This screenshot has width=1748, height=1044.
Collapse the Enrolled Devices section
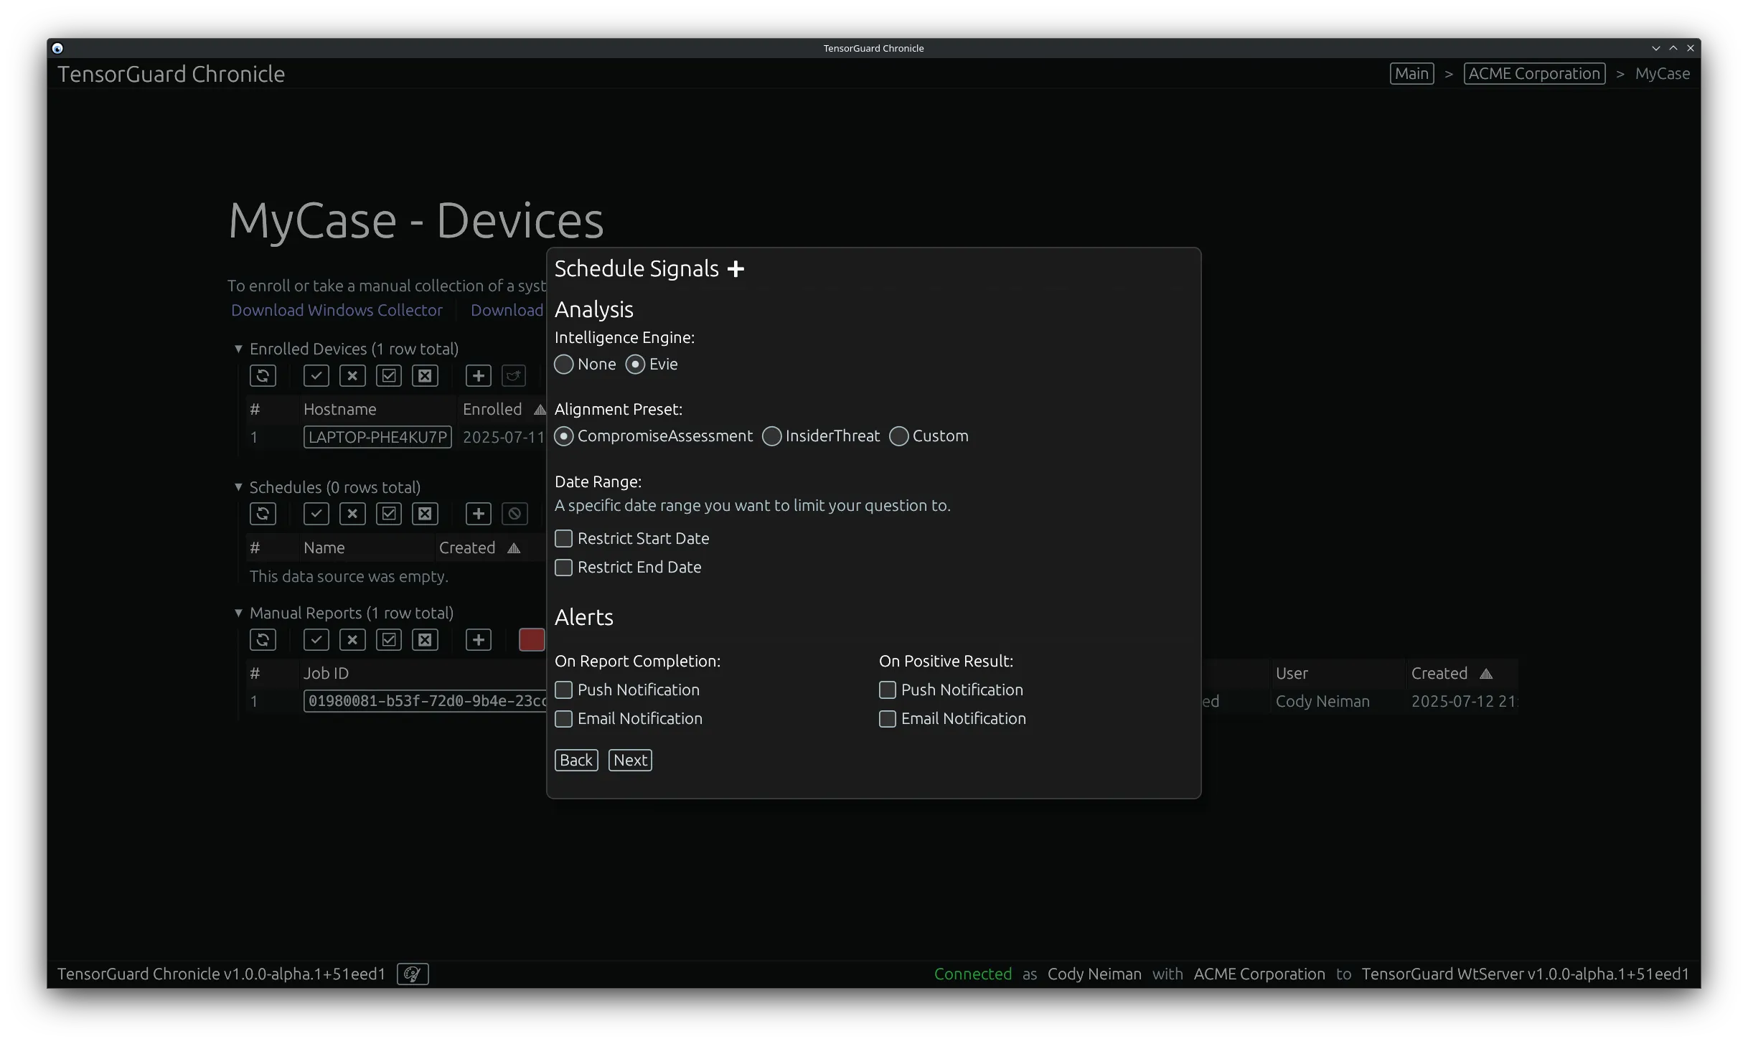tap(238, 349)
